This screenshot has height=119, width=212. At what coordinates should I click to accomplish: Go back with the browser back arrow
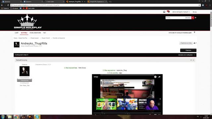[2, 5]
